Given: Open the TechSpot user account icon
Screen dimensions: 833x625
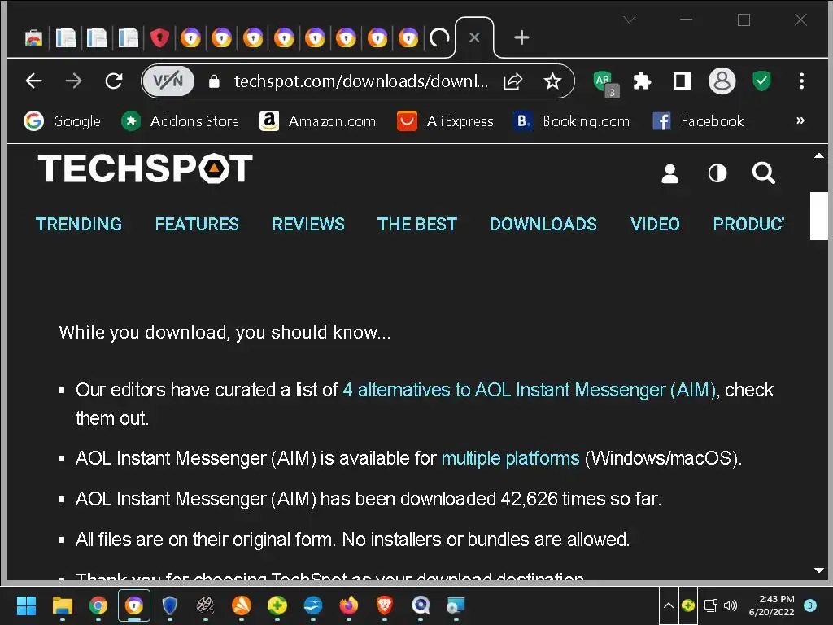Looking at the screenshot, I should 670,173.
